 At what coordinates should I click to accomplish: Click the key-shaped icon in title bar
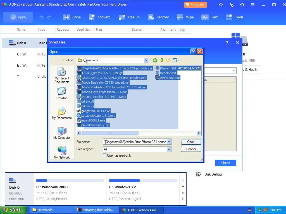pos(232,5)
